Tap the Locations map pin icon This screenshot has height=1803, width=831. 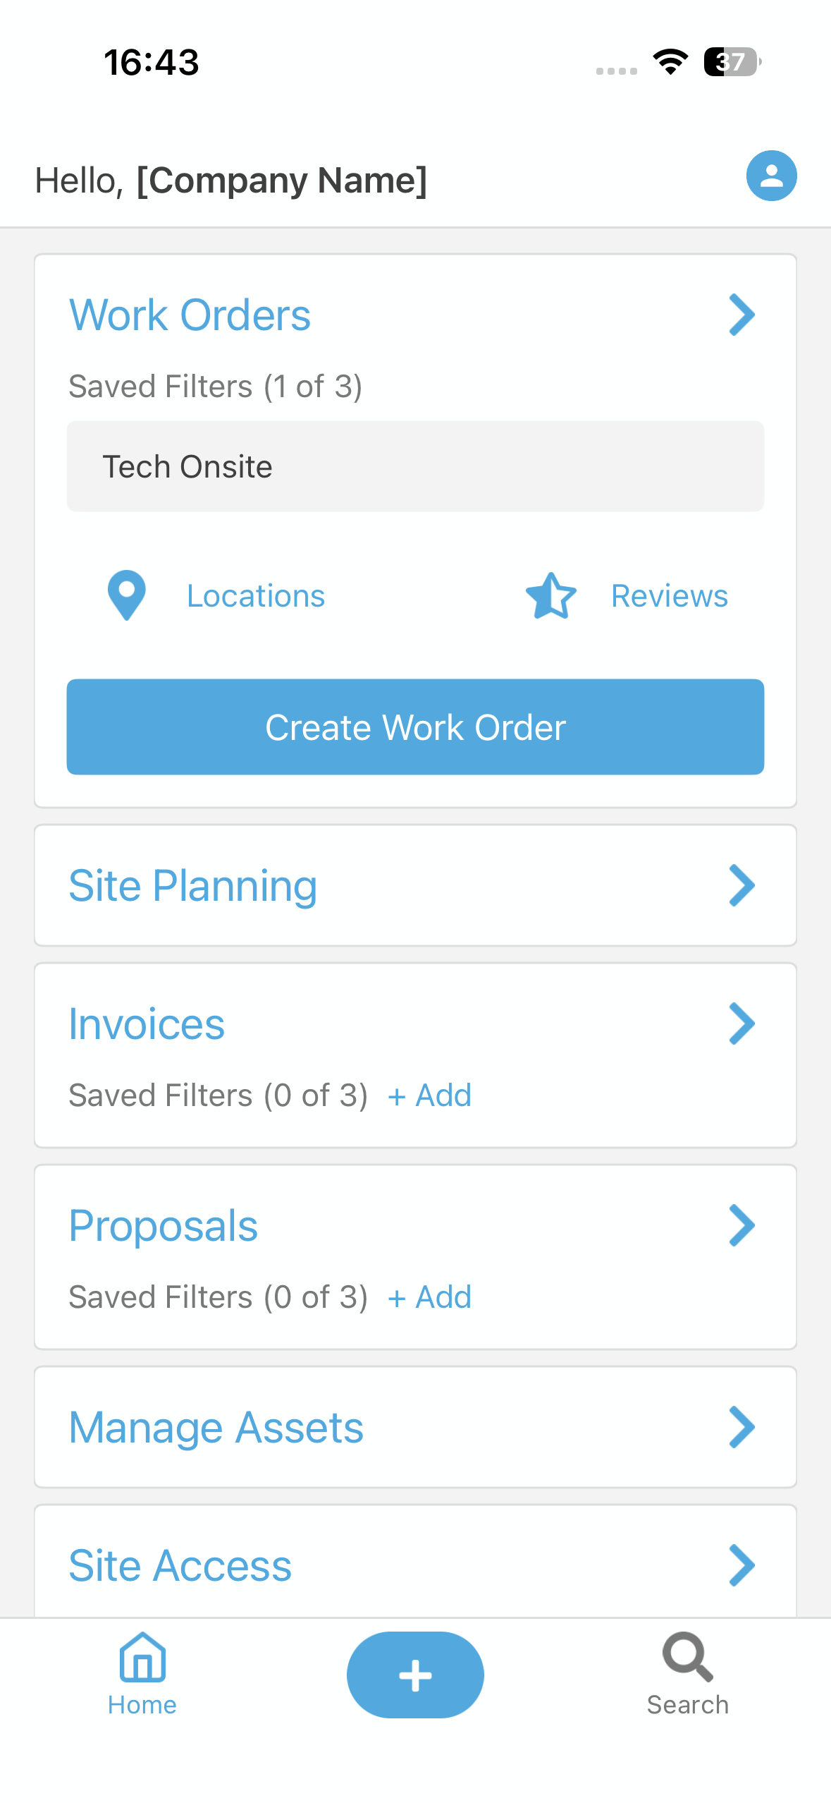click(127, 595)
